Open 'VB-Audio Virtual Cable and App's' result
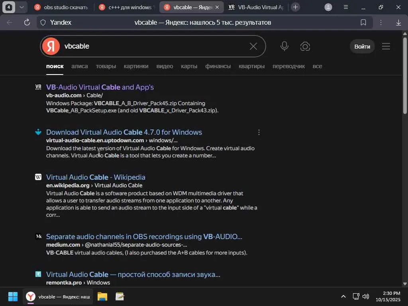 point(100,87)
